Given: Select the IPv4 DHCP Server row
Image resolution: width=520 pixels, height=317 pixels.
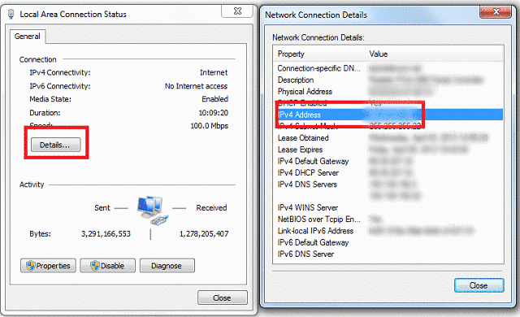Looking at the screenshot, I should (x=388, y=173).
